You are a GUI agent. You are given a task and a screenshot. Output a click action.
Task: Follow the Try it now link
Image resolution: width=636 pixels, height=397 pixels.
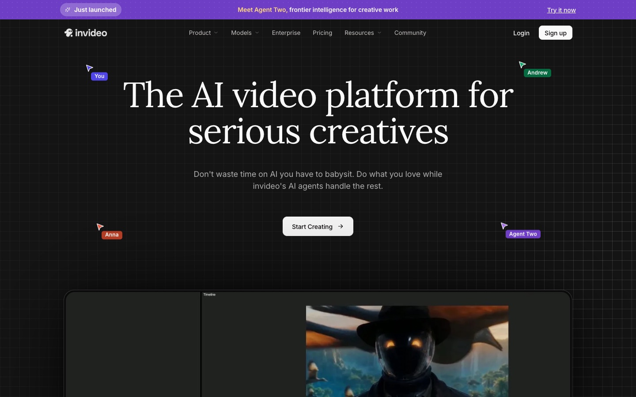(x=561, y=10)
